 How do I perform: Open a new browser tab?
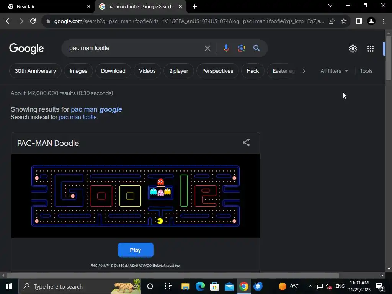(x=195, y=7)
